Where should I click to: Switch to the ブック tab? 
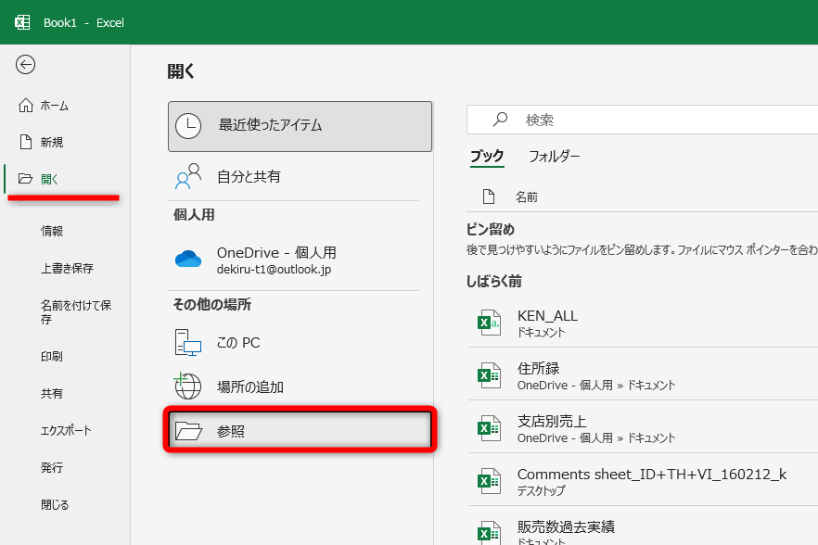(x=487, y=156)
